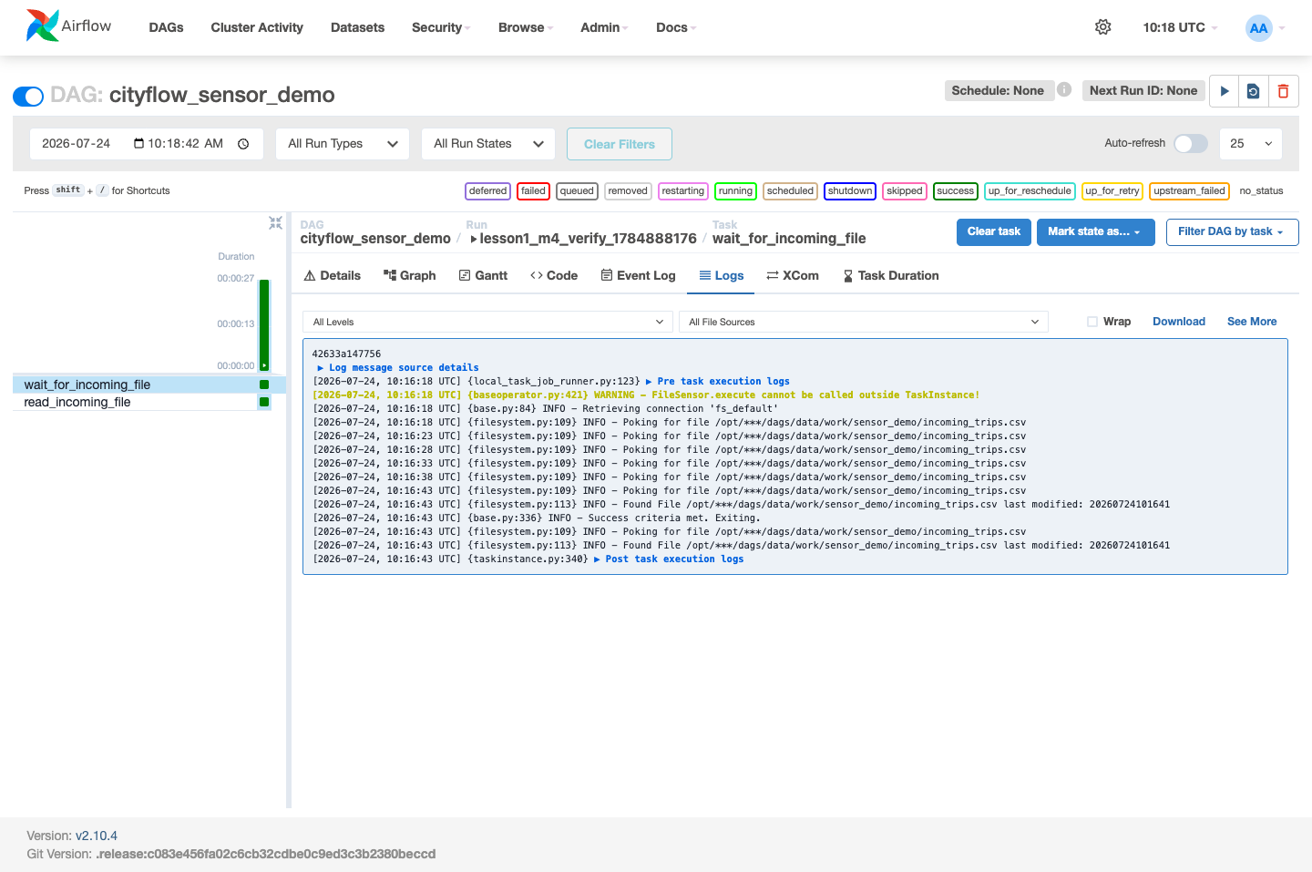Screen dimensions: 1312x872
Task: Open the Filter DAG by task dropdown
Action: (1232, 231)
